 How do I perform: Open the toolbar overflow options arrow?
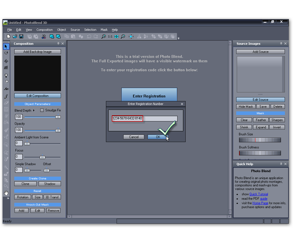[x=178, y=38]
